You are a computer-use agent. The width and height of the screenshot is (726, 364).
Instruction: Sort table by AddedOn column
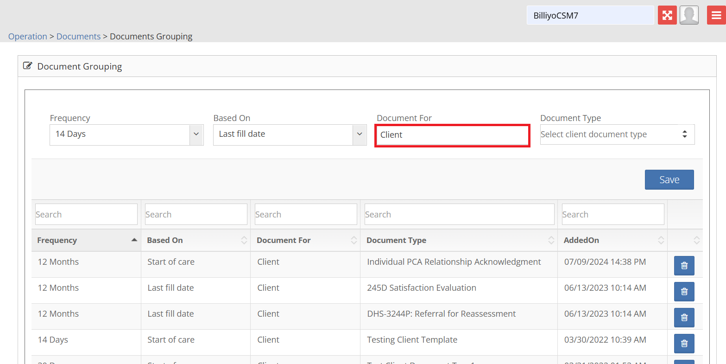click(x=612, y=240)
